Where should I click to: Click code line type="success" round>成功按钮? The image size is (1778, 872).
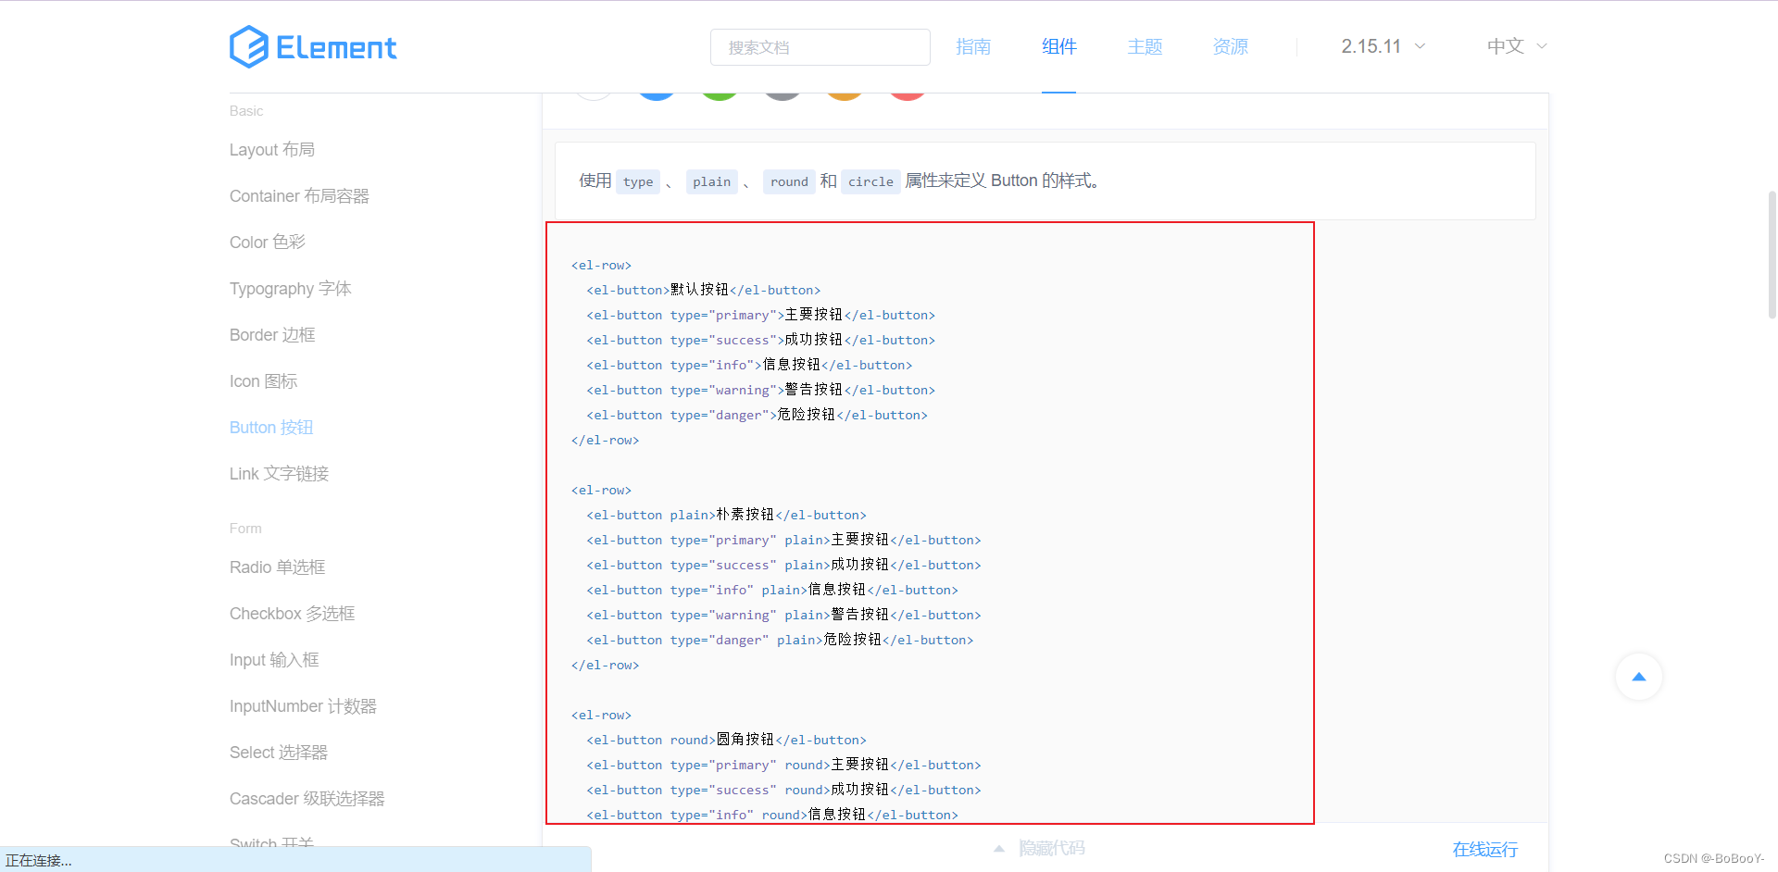(784, 790)
